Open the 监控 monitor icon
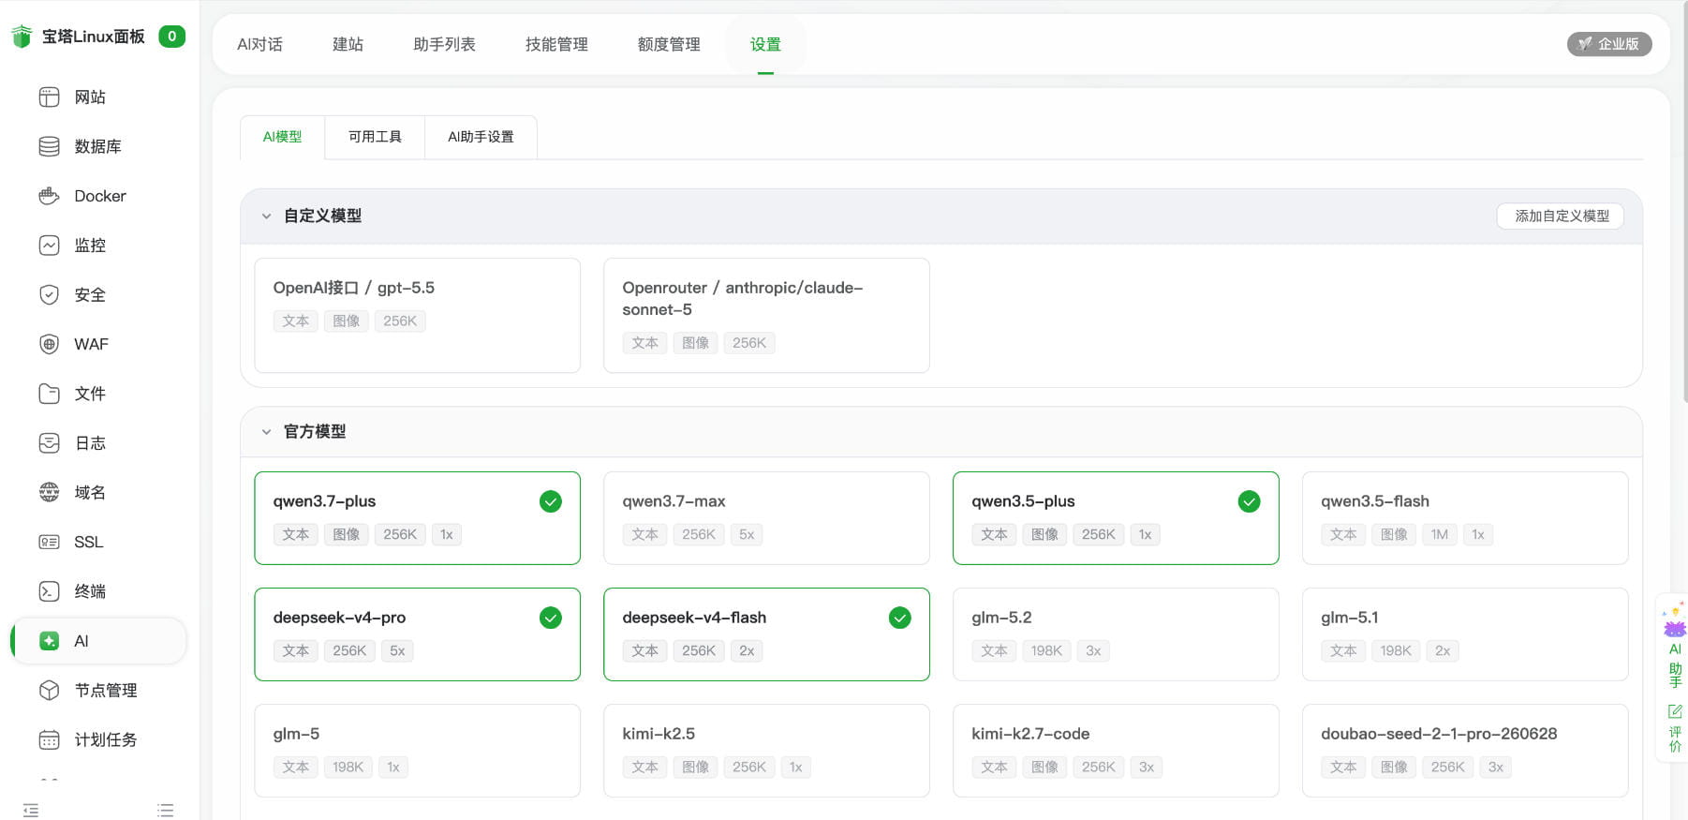The image size is (1688, 820). click(x=49, y=246)
